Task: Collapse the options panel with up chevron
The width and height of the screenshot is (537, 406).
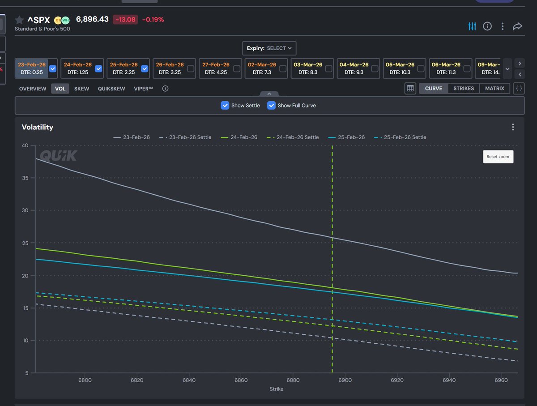Action: click(269, 94)
